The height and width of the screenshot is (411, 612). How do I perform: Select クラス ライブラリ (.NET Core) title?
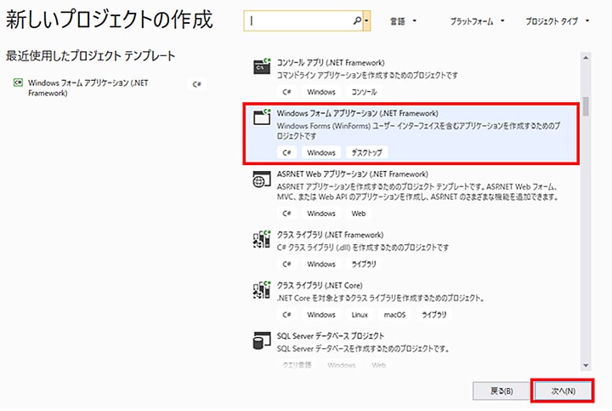[320, 286]
